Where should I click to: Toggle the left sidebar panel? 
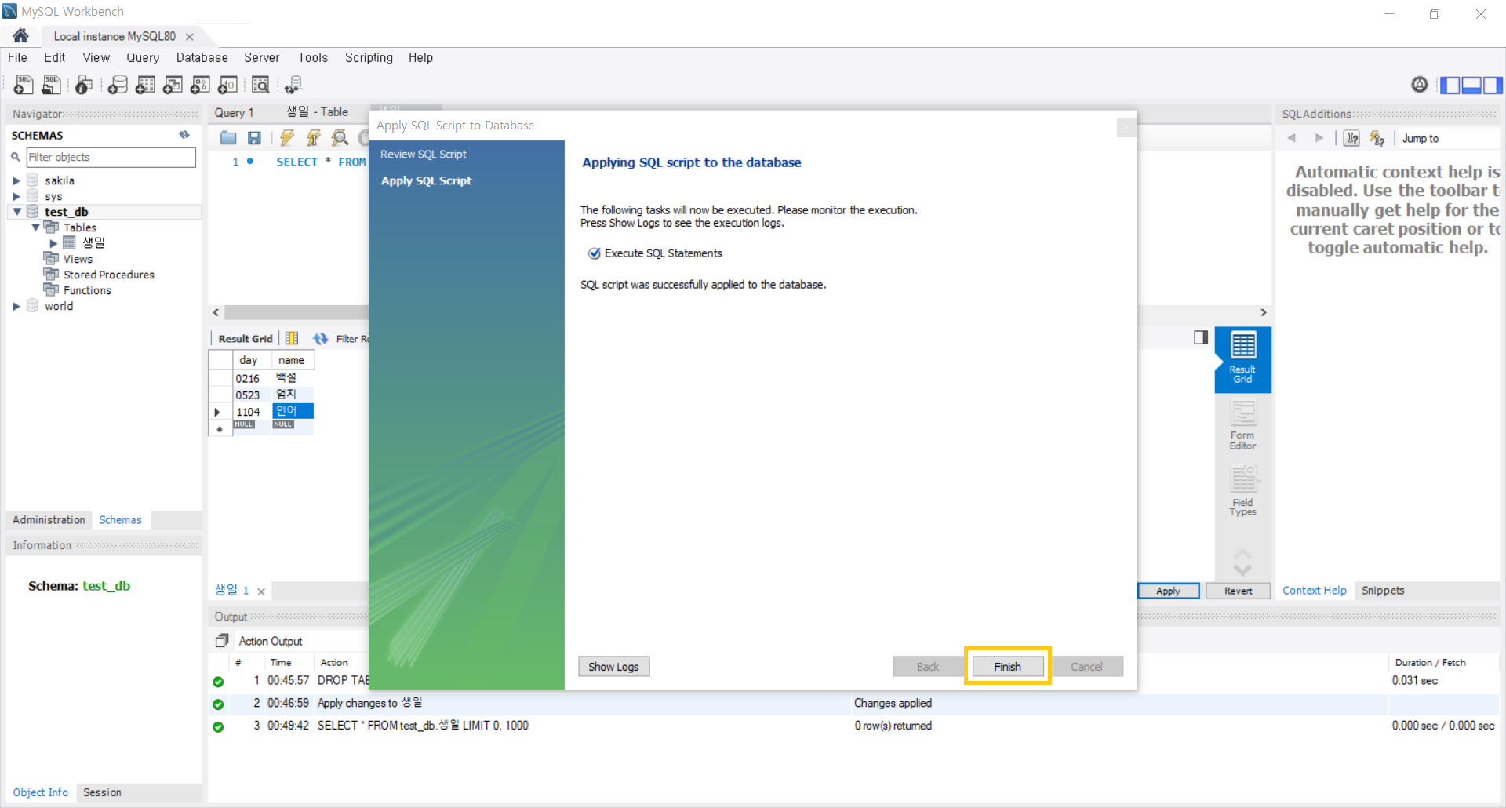pyautogui.click(x=1450, y=85)
